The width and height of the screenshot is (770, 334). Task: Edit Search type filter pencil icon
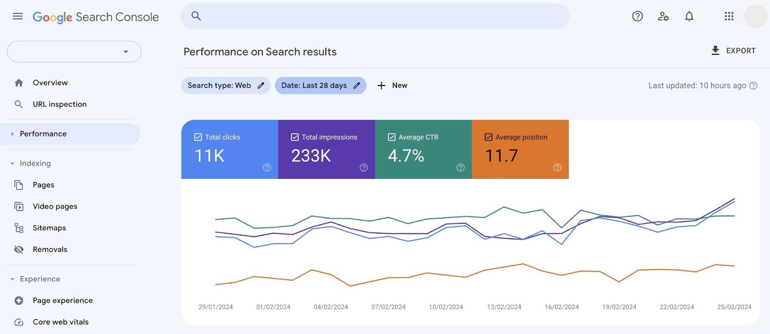click(x=261, y=86)
